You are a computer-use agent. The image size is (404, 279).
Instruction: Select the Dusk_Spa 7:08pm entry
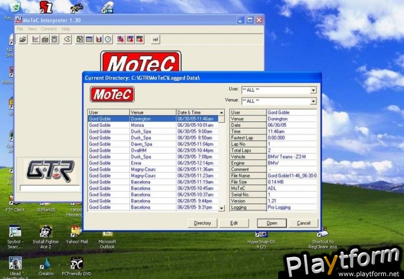click(x=153, y=157)
